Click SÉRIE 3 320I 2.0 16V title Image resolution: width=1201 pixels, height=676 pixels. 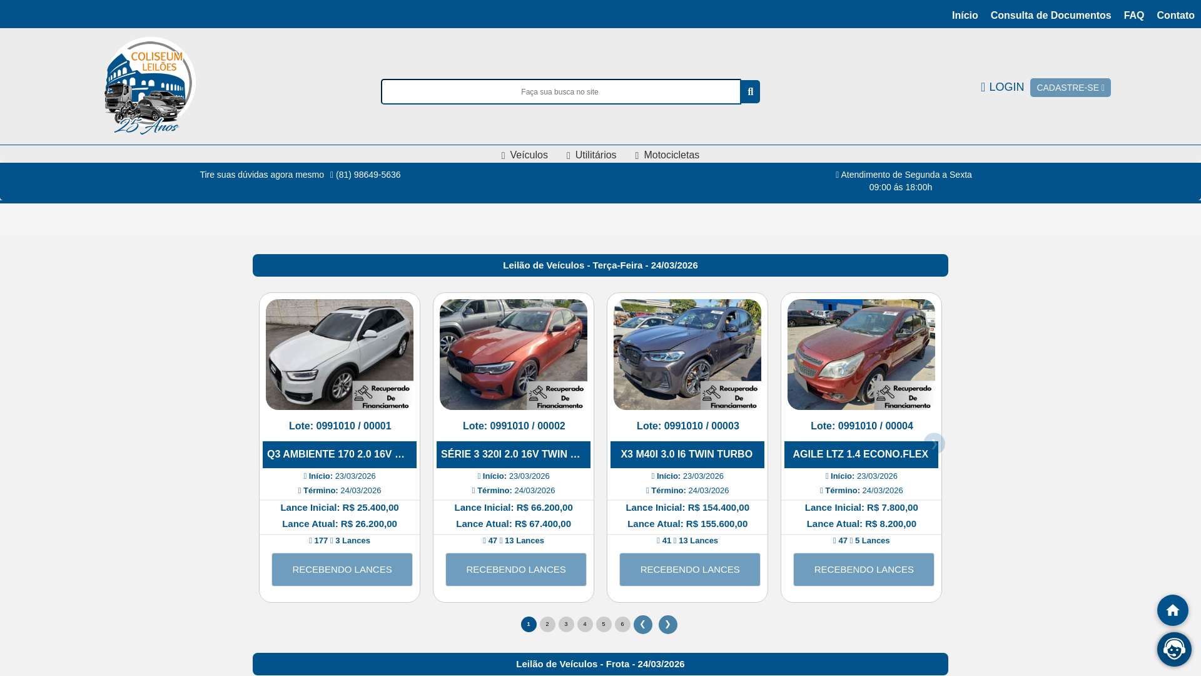pos(514,454)
